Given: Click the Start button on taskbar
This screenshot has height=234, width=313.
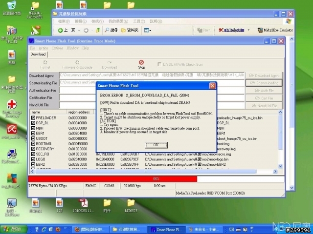Looking at the screenshot, I should pos(14,230).
